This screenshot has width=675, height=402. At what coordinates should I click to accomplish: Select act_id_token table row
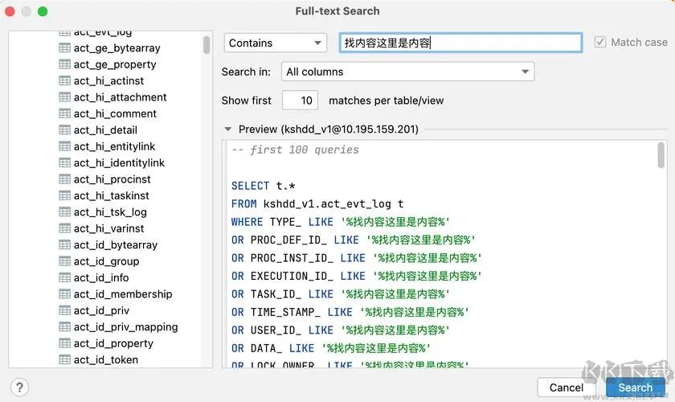click(x=99, y=359)
